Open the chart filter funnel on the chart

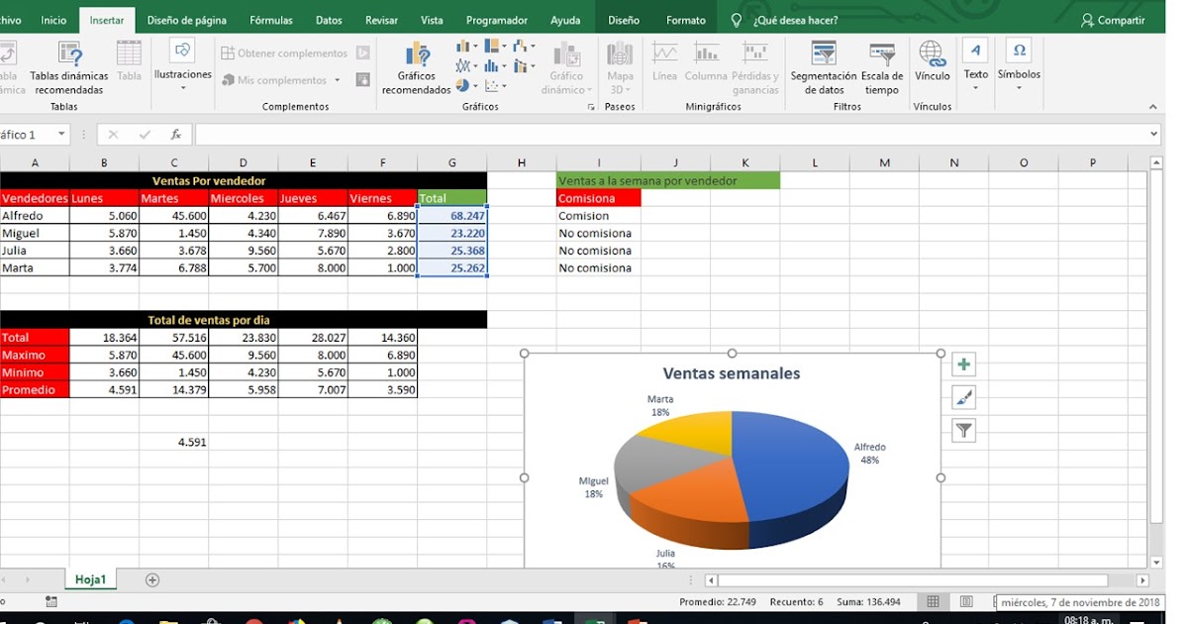[962, 430]
